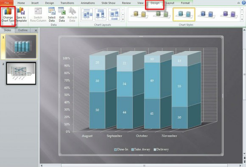Switch to the Slides pane tab
Screen dimensions: 246x167
click(7, 30)
